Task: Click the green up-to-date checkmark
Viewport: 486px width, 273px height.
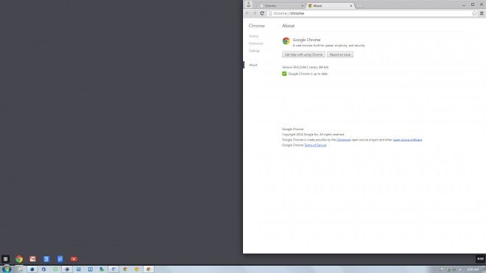Action: click(x=284, y=74)
